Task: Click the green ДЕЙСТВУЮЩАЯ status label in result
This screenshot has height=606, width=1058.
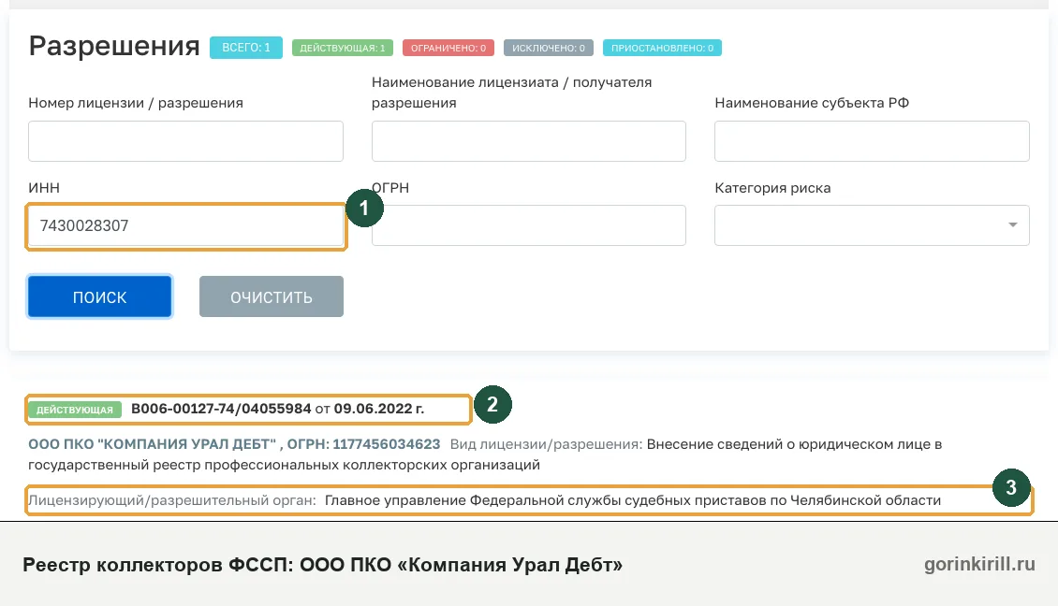Action: coord(75,410)
